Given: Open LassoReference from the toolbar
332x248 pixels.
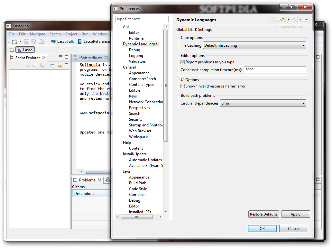Looking at the screenshot, I should pyautogui.click(x=94, y=41).
